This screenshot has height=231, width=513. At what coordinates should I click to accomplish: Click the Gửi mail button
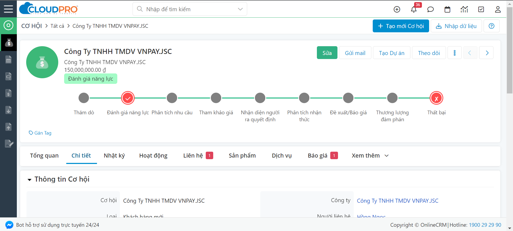[x=355, y=53]
